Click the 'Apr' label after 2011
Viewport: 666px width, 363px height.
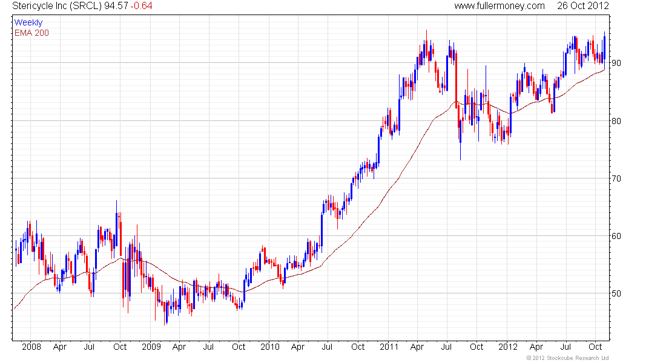coord(417,347)
